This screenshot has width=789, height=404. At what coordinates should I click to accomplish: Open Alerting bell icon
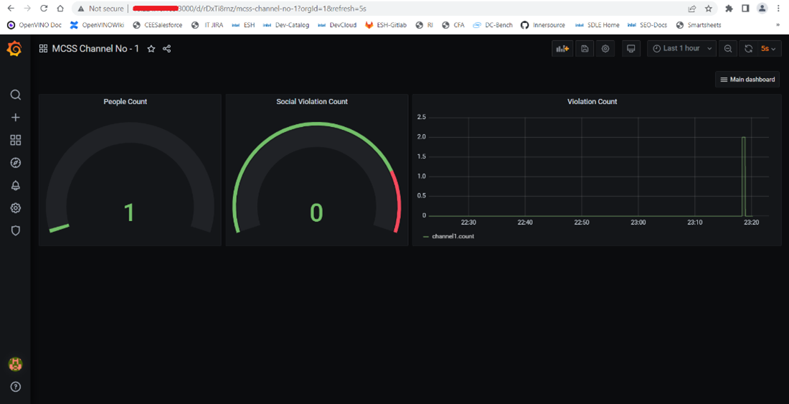(15, 186)
